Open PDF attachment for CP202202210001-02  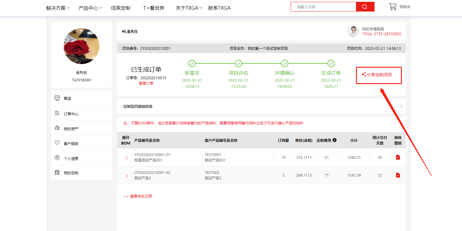(x=398, y=175)
